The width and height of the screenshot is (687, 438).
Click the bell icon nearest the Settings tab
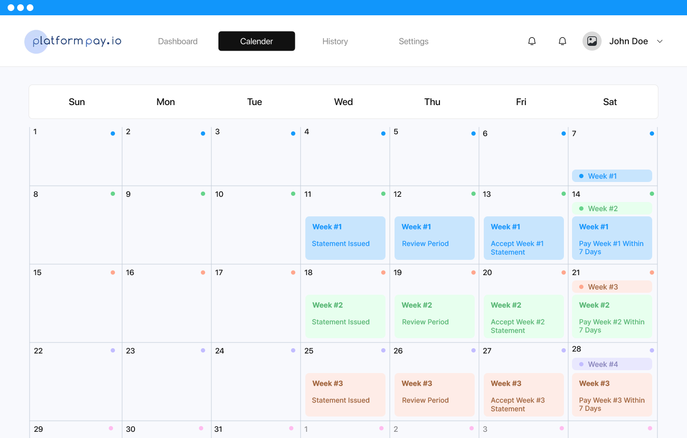(x=532, y=41)
